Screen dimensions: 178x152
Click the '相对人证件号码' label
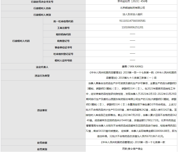click(x=63, y=61)
